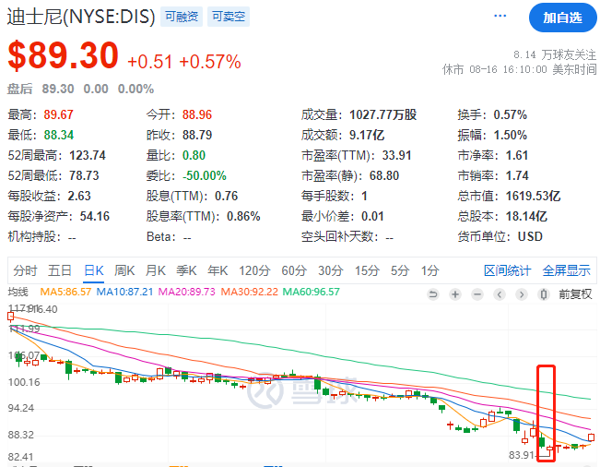Open the three-dot more options menu
600x467 pixels.
point(500,16)
